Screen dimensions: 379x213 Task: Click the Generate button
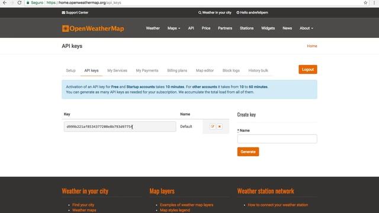pyautogui.click(x=248, y=151)
